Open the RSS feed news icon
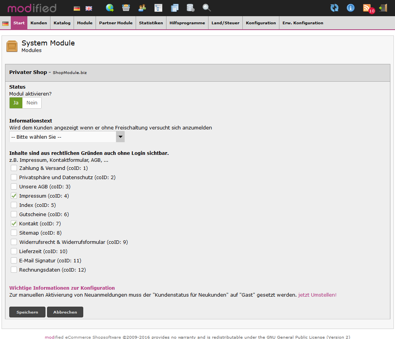 (x=367, y=8)
